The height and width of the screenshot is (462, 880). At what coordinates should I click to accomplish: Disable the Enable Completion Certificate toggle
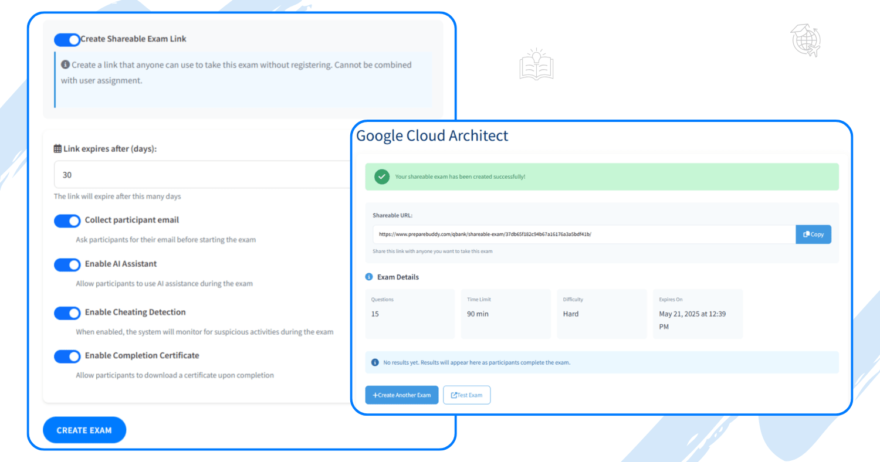point(67,356)
